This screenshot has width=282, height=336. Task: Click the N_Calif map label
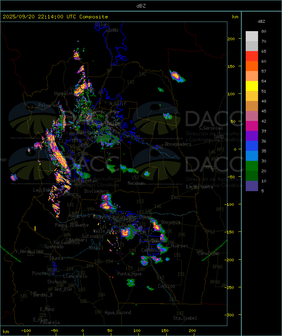(x=118, y=104)
